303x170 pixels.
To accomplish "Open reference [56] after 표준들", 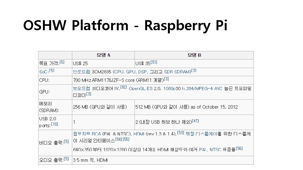I will coord(239,148).
